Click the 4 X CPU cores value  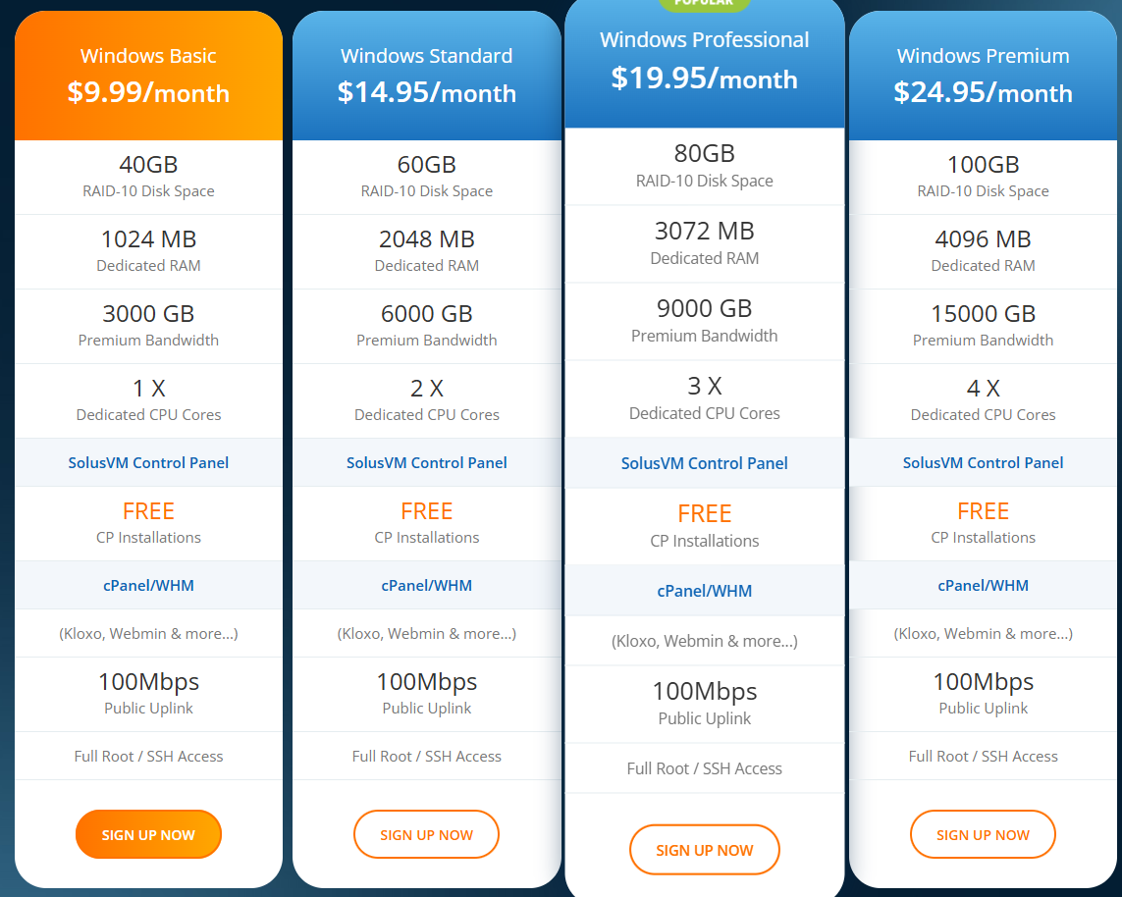(984, 388)
